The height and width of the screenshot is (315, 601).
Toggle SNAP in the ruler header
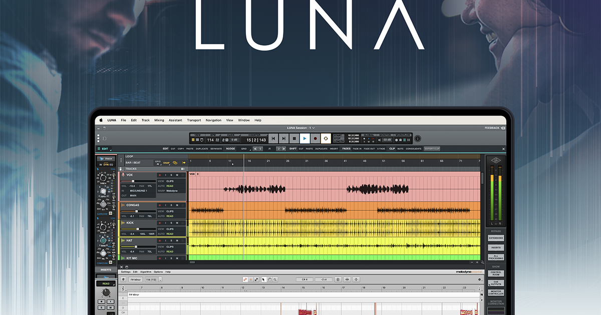coord(166,162)
